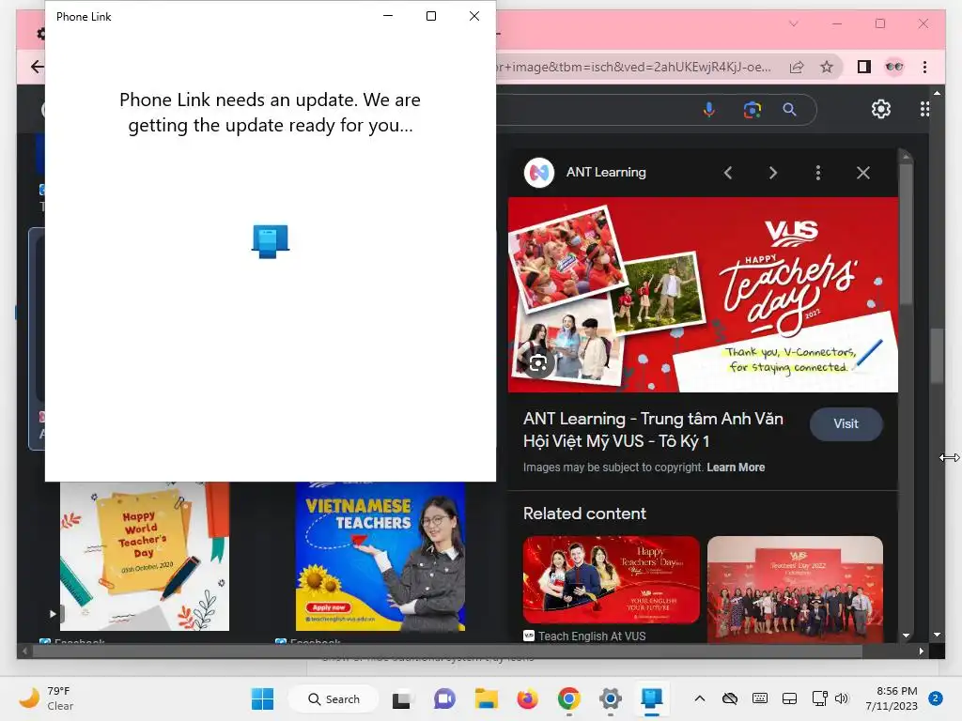
Task: Open Vietnamese Teachers image result
Action: [380, 556]
